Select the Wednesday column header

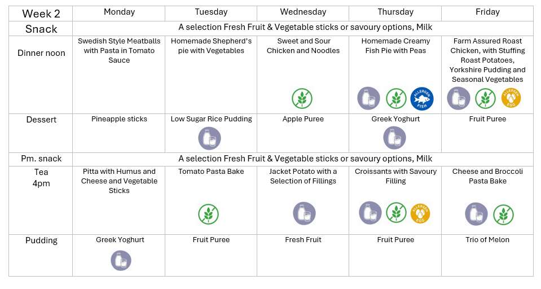tap(303, 12)
